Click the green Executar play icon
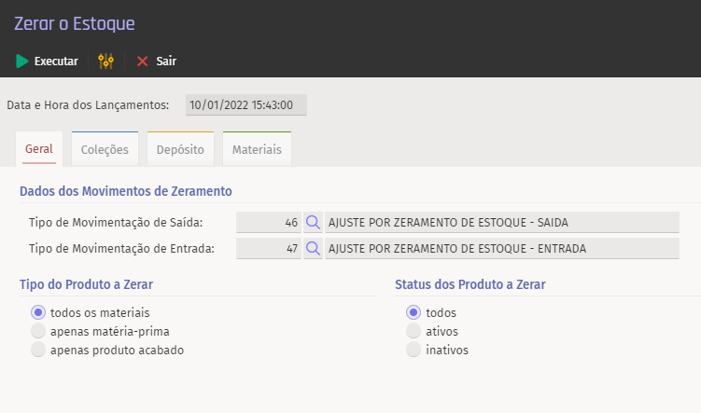The width and height of the screenshot is (701, 413). tap(22, 62)
